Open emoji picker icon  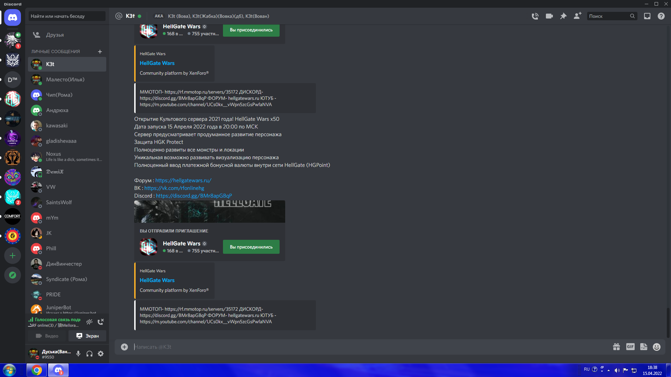pos(657,347)
